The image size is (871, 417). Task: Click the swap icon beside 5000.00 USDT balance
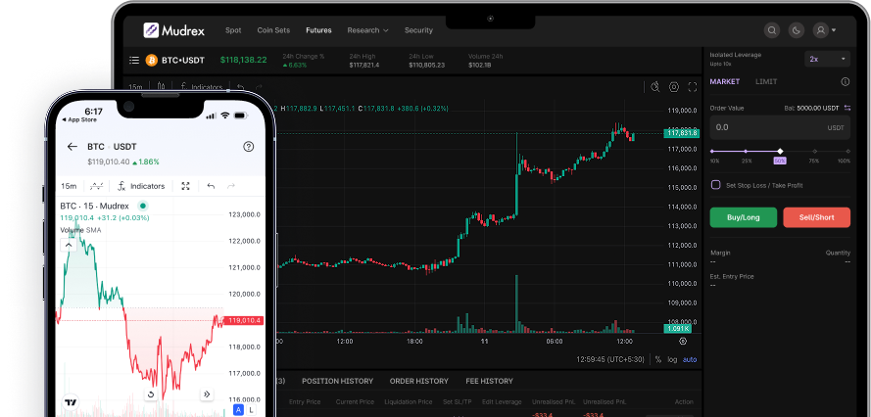pos(847,108)
